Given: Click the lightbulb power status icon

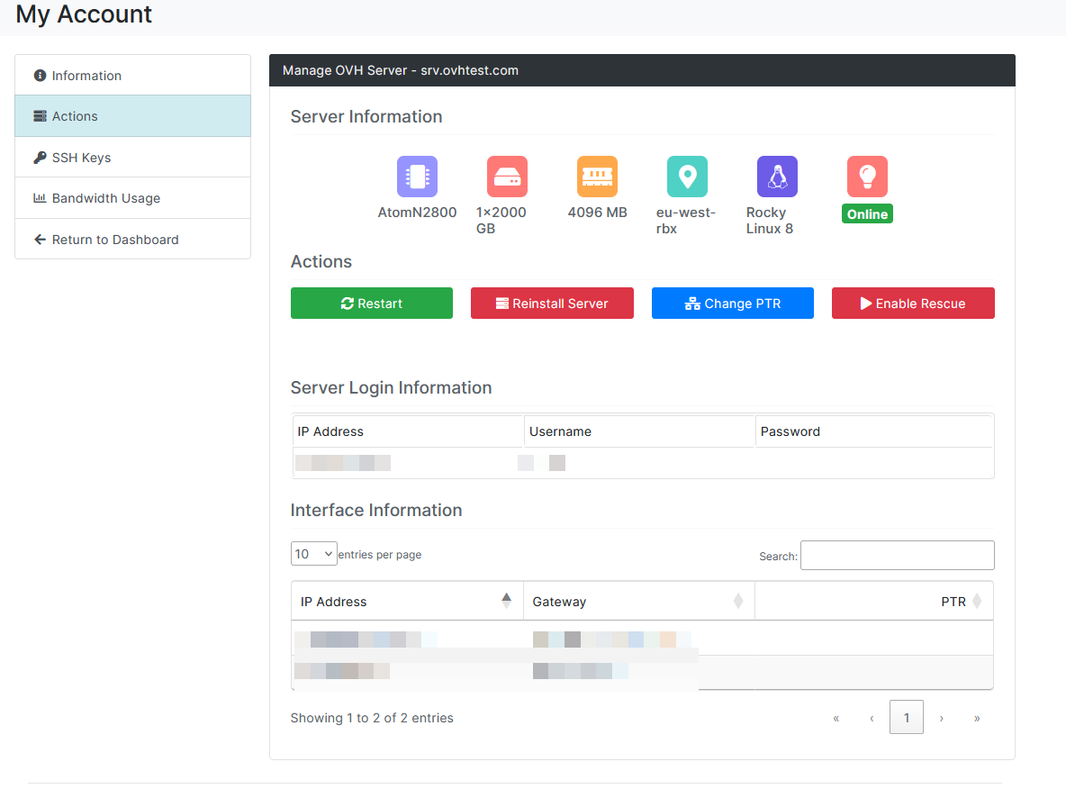Looking at the screenshot, I should [x=867, y=177].
